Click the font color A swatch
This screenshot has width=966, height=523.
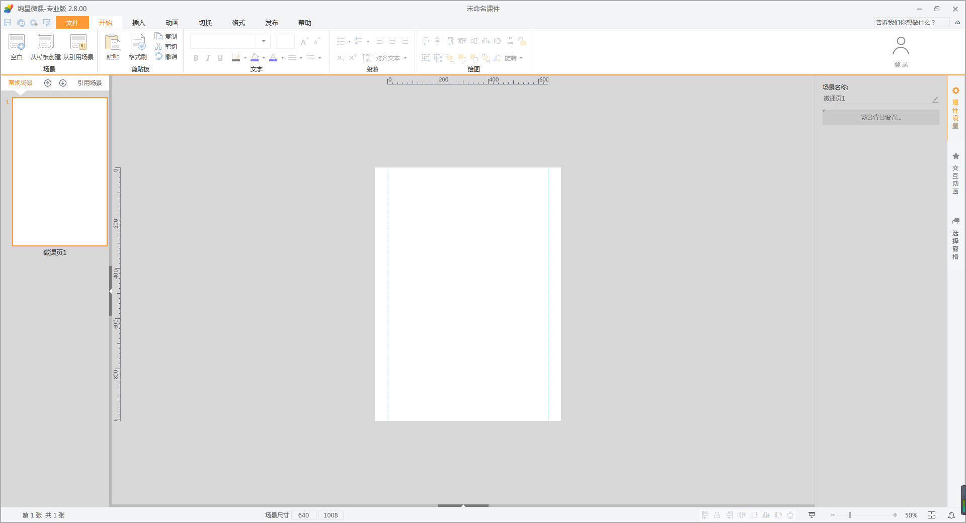tap(273, 58)
